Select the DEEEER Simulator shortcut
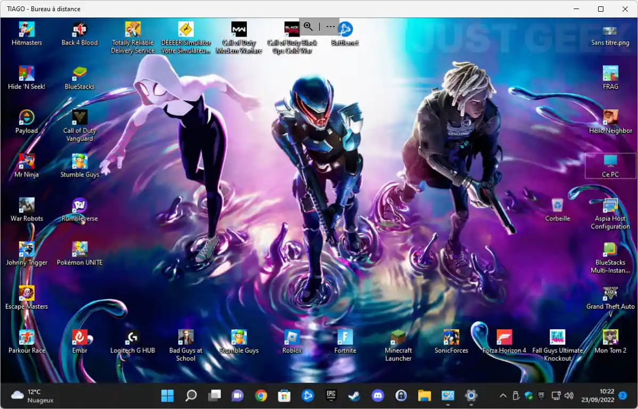 186,37
